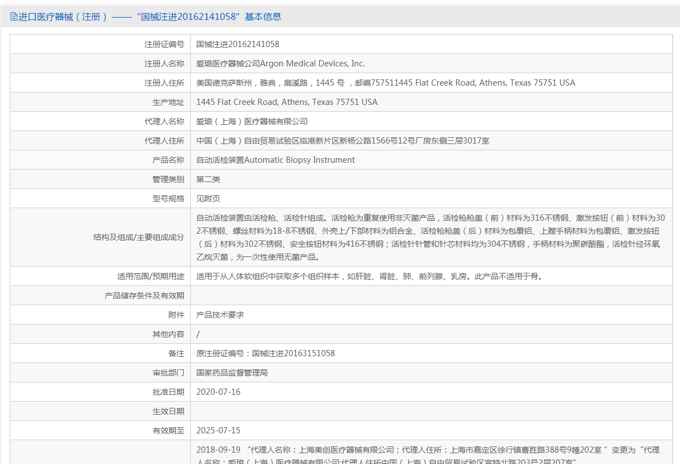Screen dimensions: 680x464
Task: Click the 管理类别 value 第二类
Action: tap(208, 179)
